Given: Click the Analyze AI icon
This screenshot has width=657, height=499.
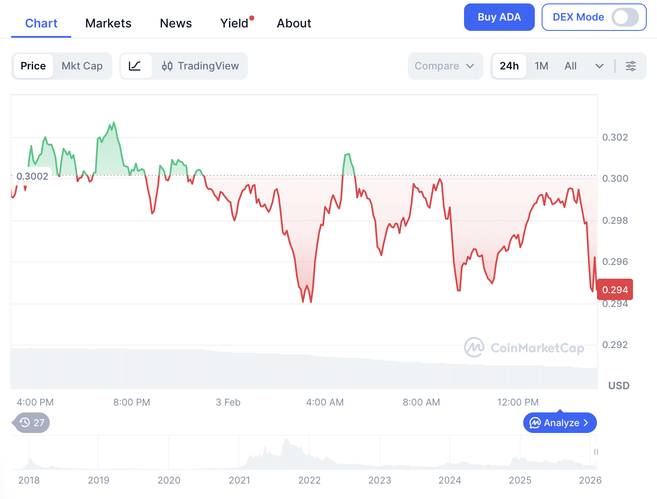Looking at the screenshot, I should click(x=535, y=423).
